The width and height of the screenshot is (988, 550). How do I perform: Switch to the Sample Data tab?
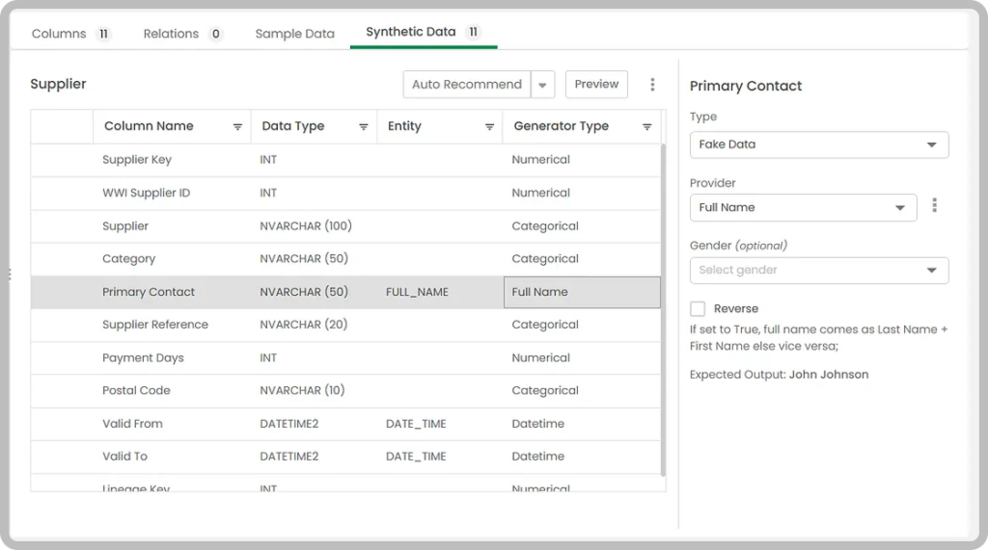(x=295, y=34)
